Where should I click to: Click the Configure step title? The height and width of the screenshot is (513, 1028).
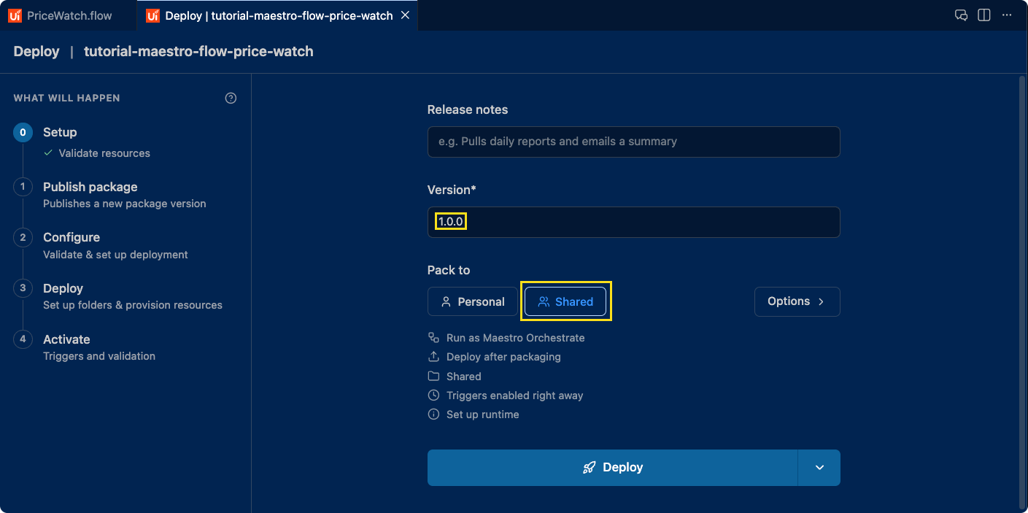tap(72, 237)
